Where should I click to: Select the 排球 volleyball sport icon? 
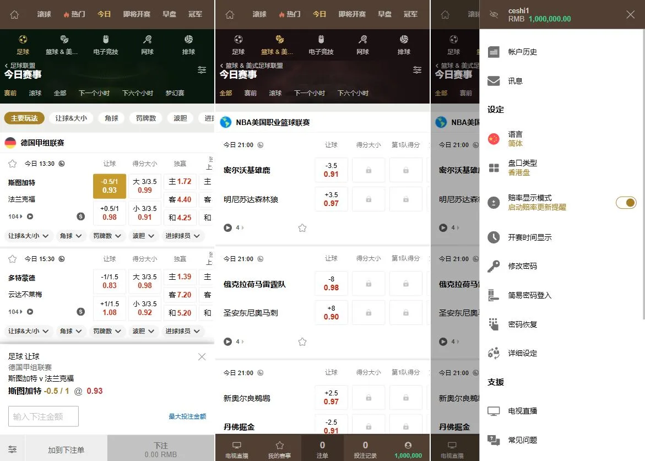189,44
